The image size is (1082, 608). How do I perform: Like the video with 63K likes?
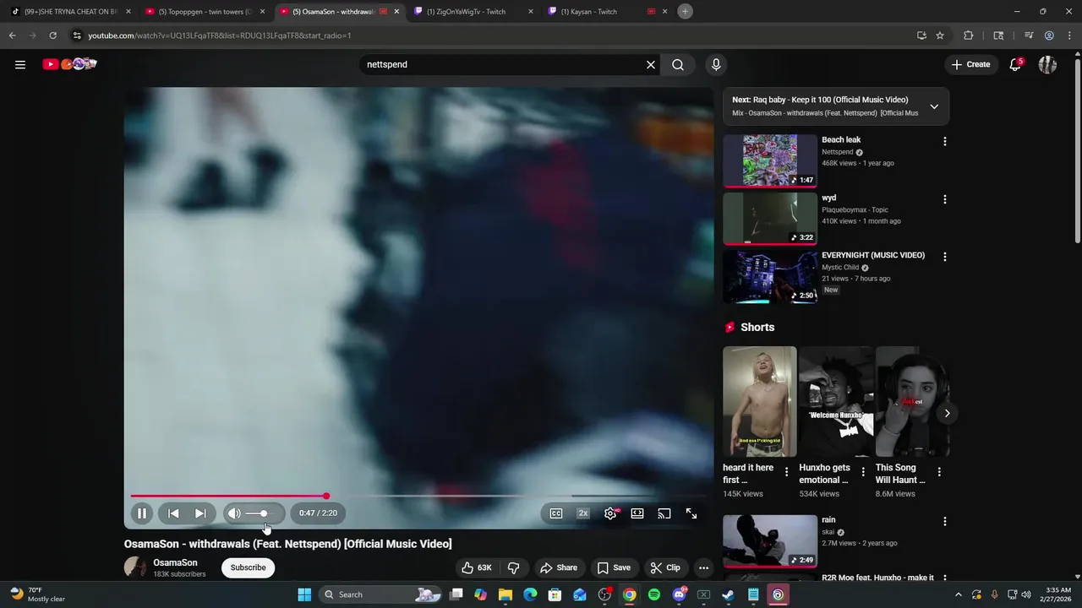click(477, 567)
